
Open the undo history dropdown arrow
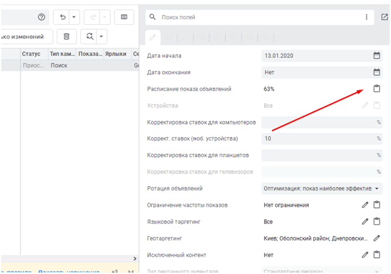pos(74,17)
